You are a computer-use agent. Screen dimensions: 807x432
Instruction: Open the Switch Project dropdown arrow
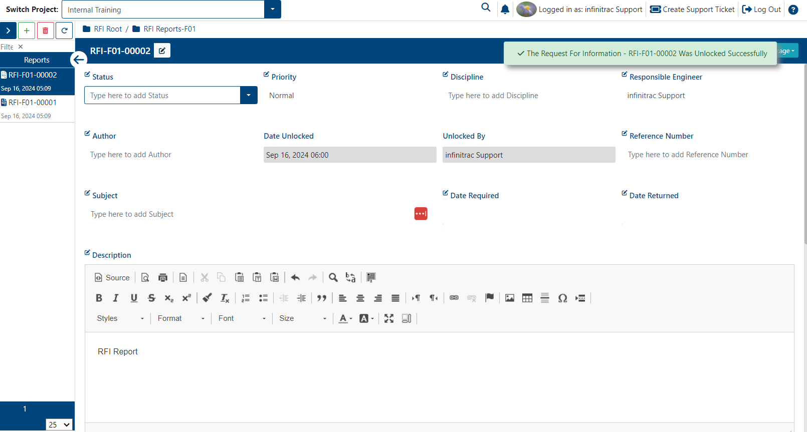tap(273, 10)
